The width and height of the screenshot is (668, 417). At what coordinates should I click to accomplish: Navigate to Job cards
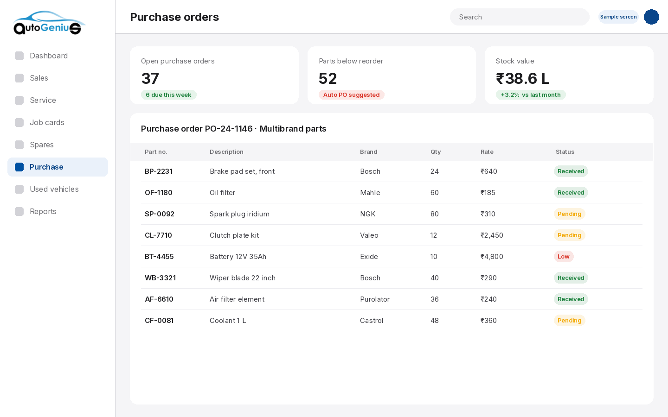coord(58,122)
